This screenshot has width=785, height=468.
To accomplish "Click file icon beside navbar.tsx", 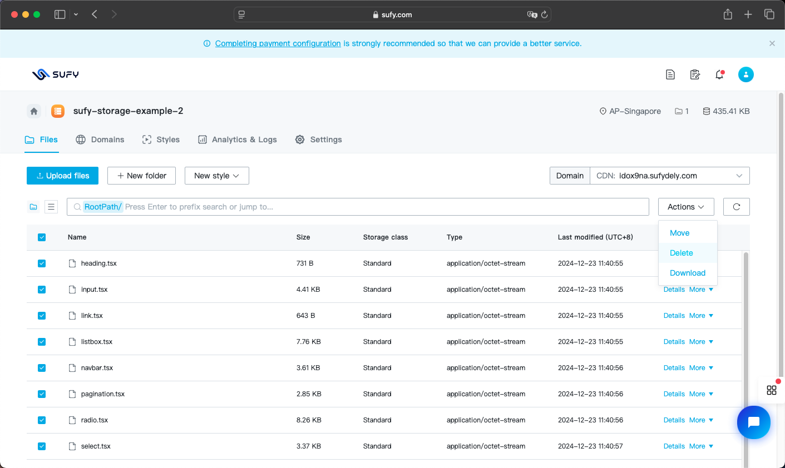I will pos(72,368).
